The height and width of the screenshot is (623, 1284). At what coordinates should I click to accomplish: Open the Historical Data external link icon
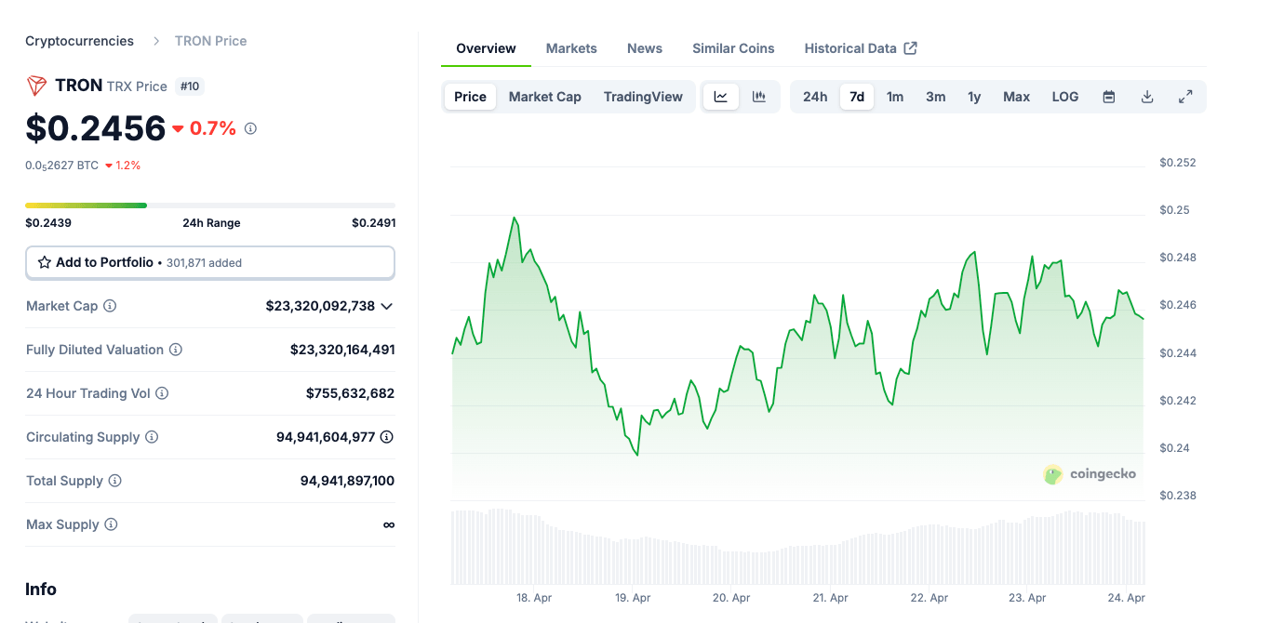[910, 47]
